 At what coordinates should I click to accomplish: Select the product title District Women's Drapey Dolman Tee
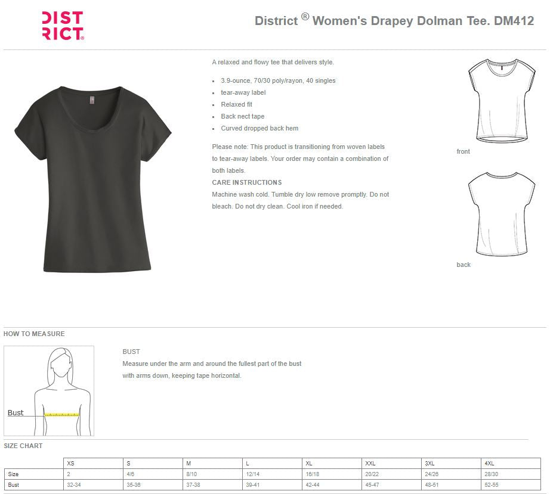394,21
